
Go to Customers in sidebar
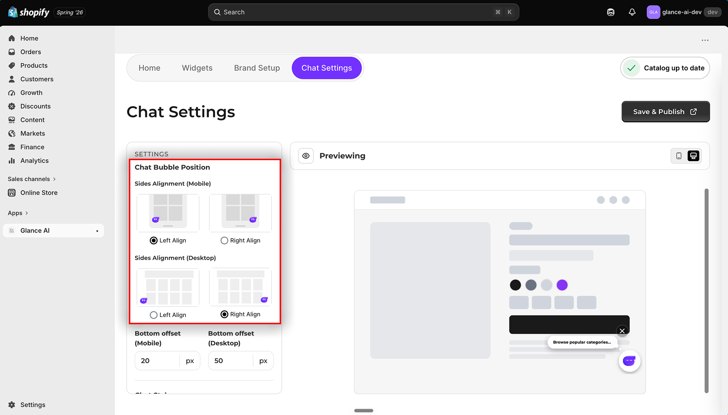(x=53, y=79)
